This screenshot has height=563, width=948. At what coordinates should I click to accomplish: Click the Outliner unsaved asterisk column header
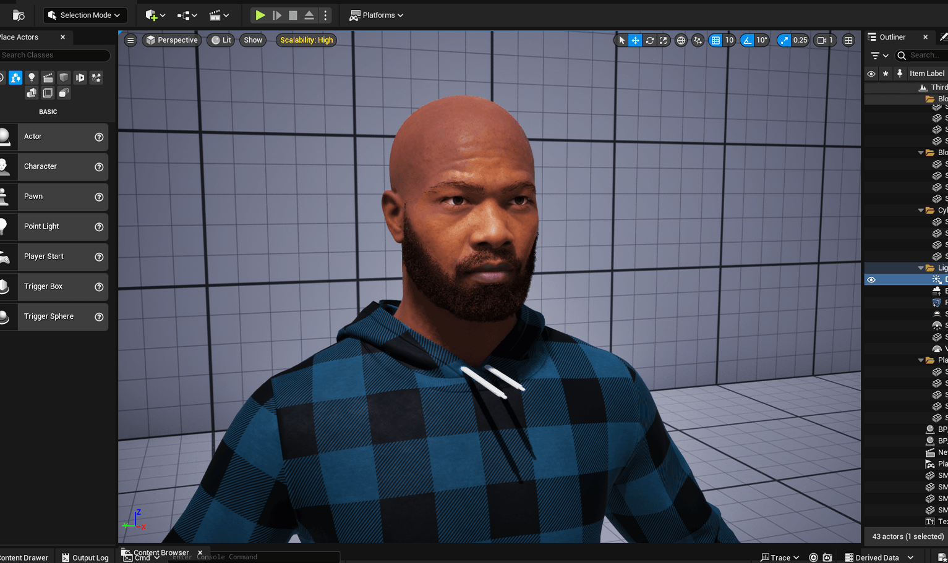[886, 74]
